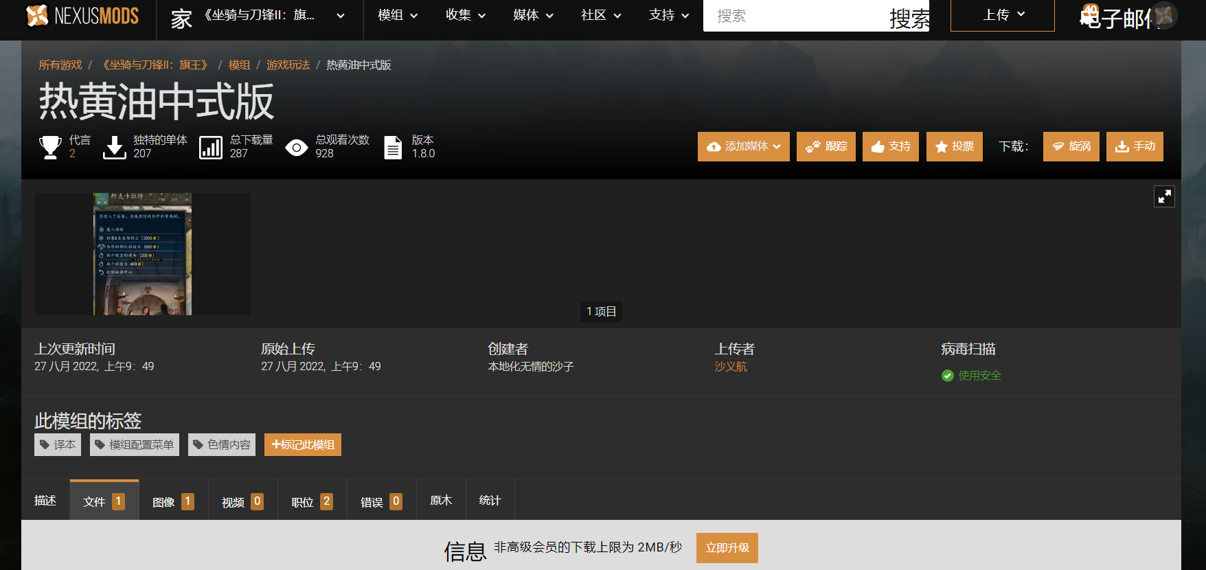The width and height of the screenshot is (1206, 570).
Task: Open the 媒体 menu
Action: [533, 15]
